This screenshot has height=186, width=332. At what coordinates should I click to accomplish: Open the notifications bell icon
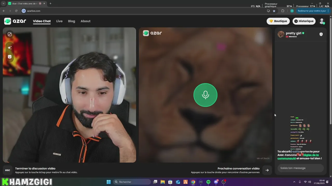point(327,182)
